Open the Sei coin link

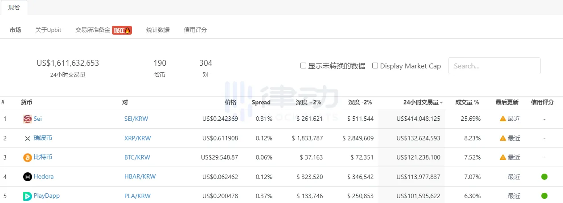point(37,119)
